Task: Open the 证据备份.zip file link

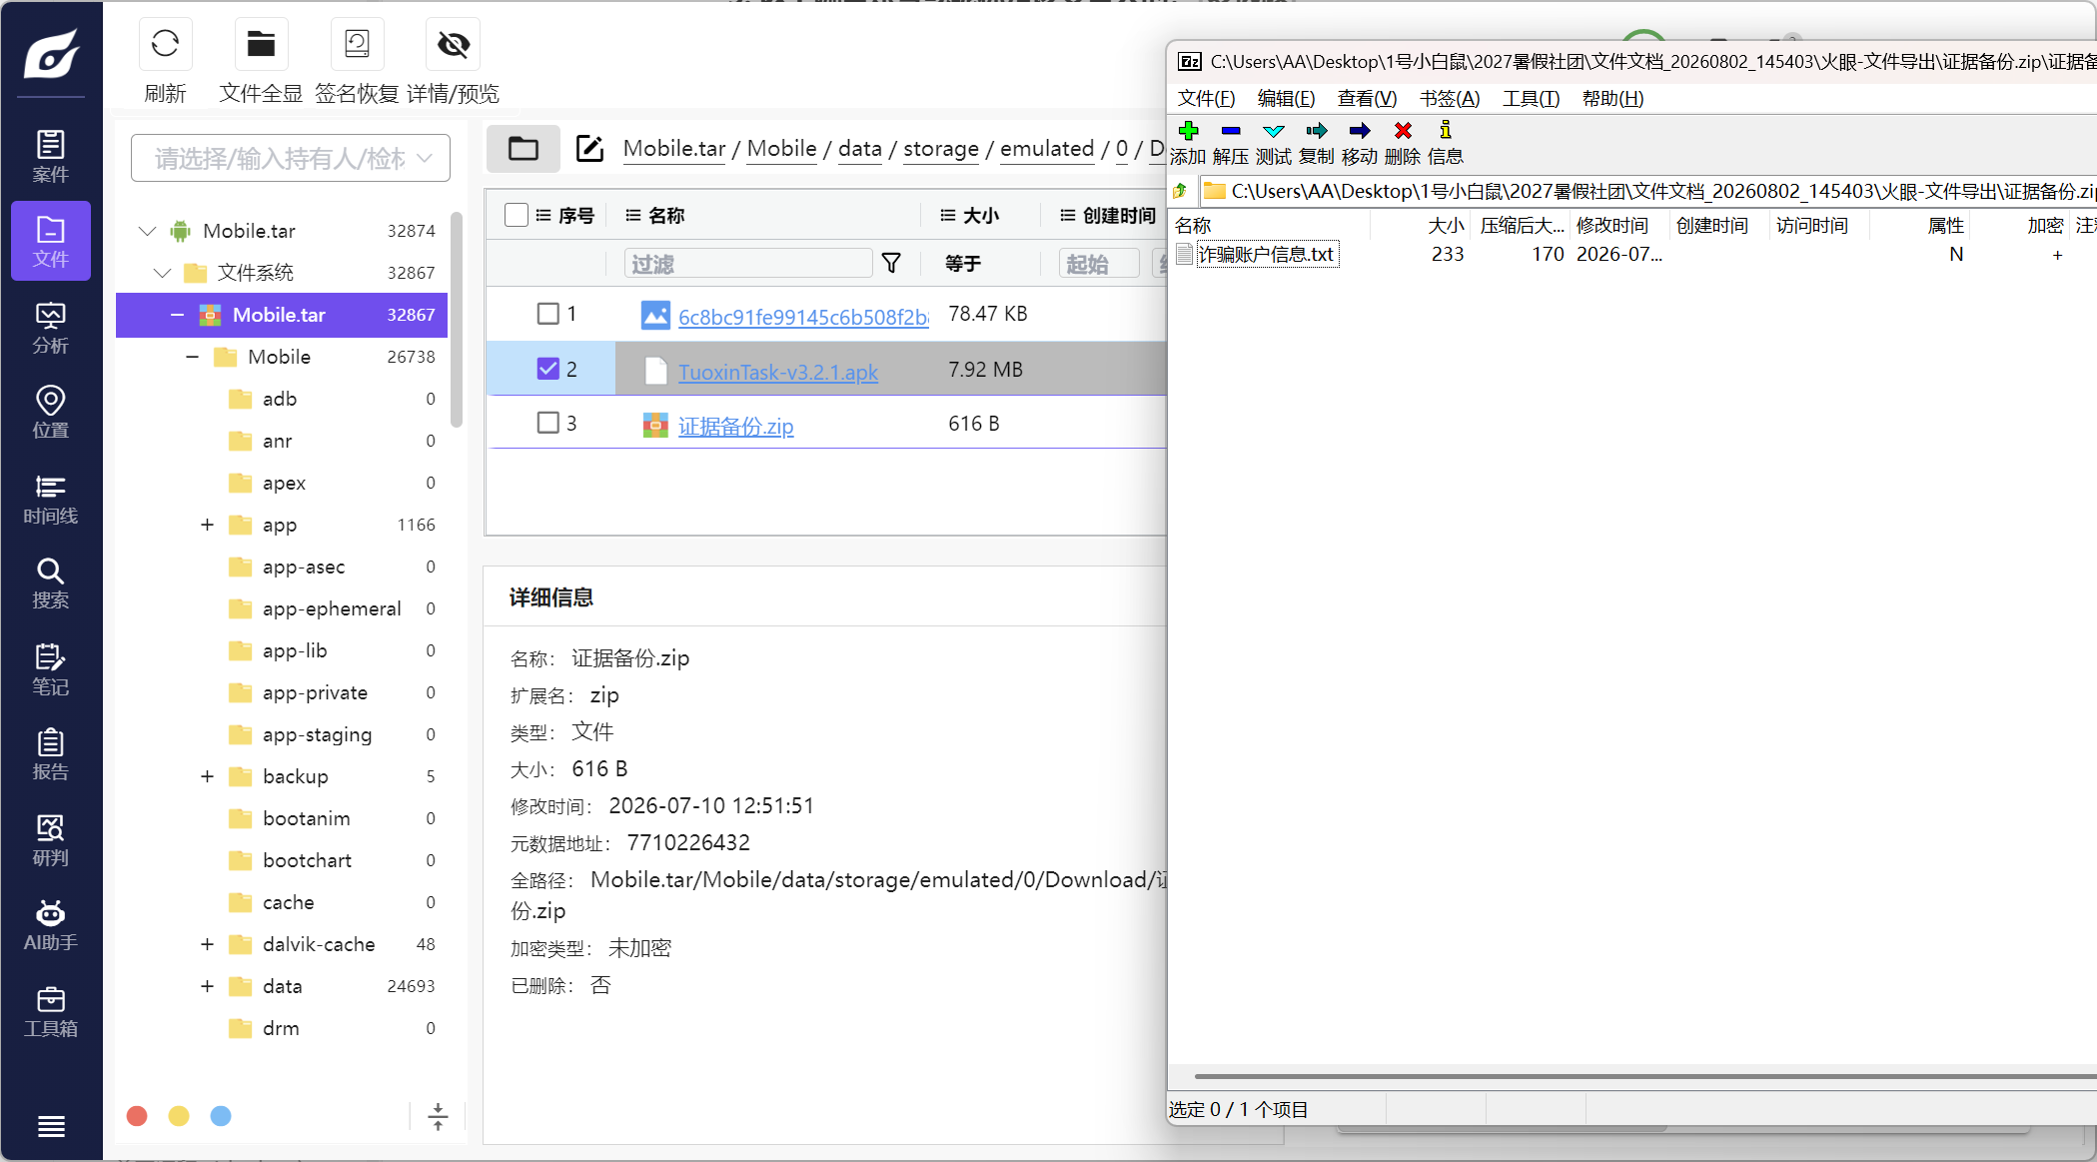Action: click(x=736, y=427)
